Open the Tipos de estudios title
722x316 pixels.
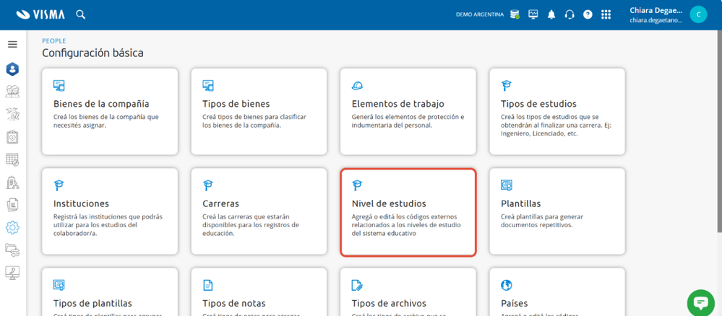[x=538, y=104]
